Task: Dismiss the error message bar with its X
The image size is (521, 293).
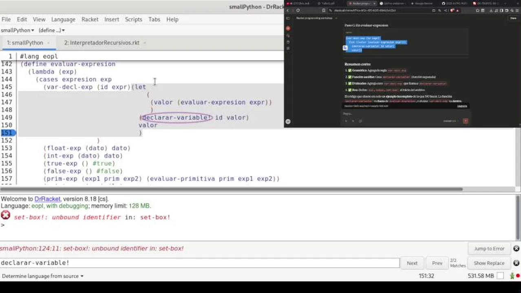Action: tap(516, 248)
